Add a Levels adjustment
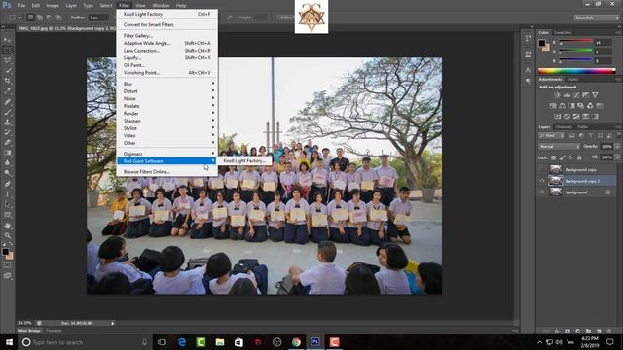The height and width of the screenshot is (350, 623). pyautogui.click(x=567, y=95)
